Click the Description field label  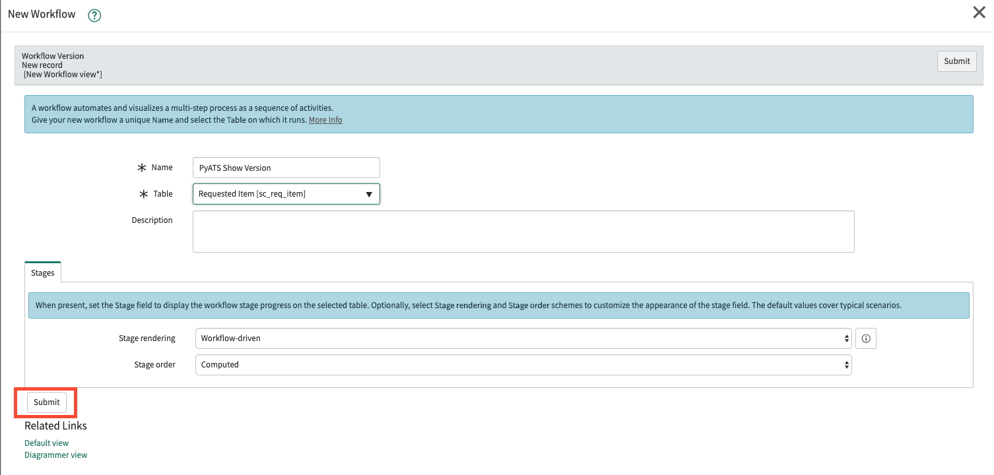(152, 220)
